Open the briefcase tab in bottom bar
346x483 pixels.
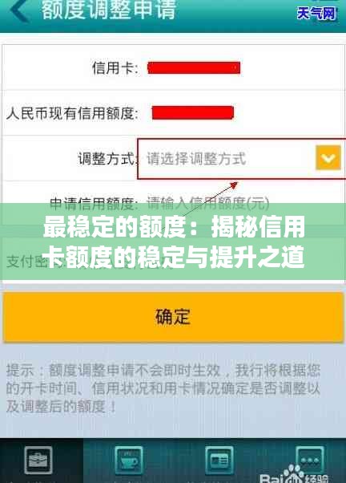(x=38, y=461)
